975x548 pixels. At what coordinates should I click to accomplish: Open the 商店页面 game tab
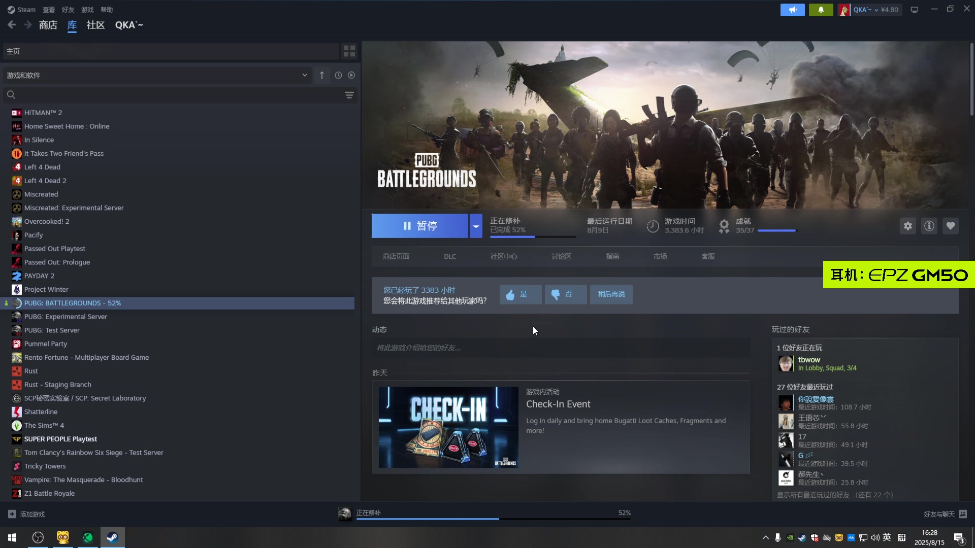tap(396, 256)
